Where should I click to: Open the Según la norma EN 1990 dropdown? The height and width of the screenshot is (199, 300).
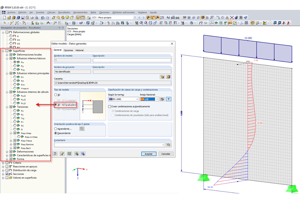[x=137, y=99]
